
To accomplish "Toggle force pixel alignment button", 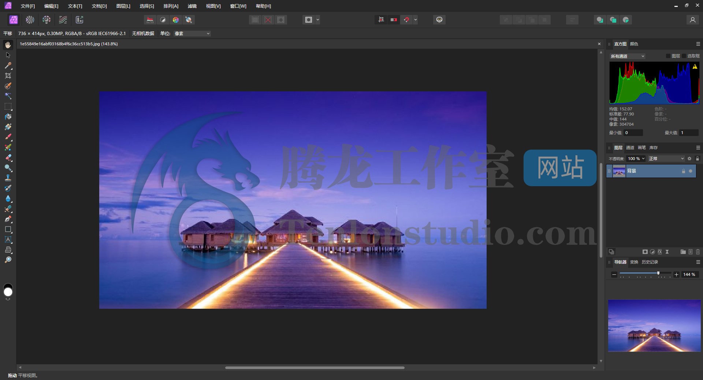I will [381, 20].
